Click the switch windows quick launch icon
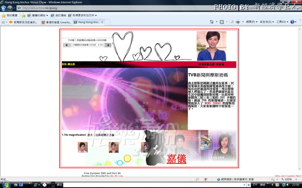 click(x=21, y=184)
